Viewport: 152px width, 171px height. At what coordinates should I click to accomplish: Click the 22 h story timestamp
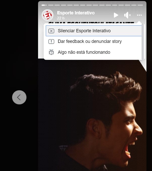[x=61, y=18]
